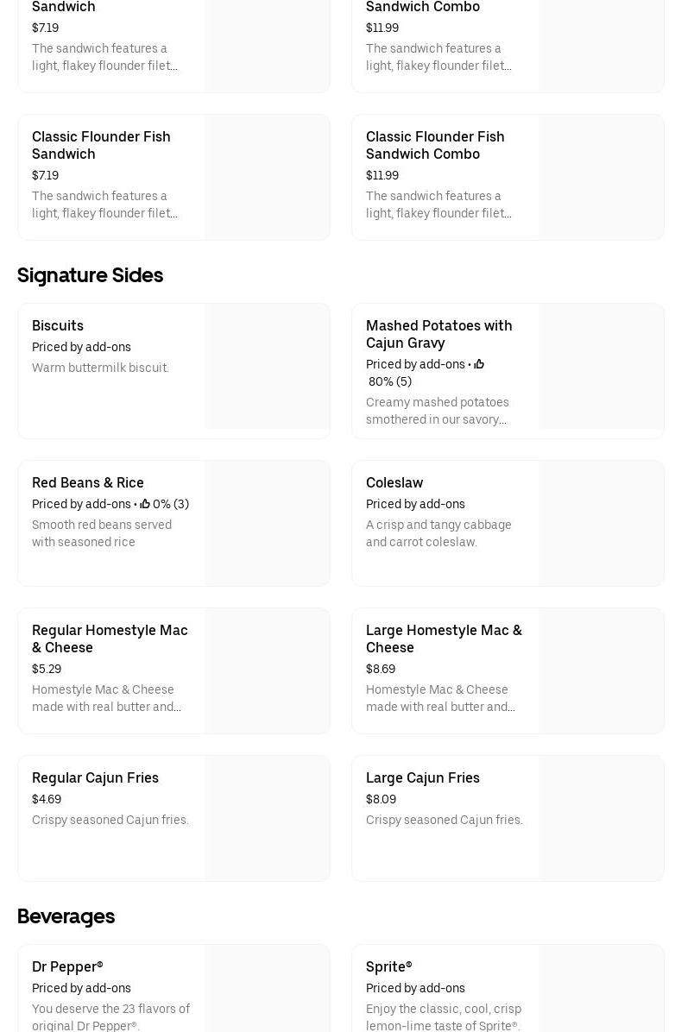Open the Biscuits menu item
Screen dimensions: 694x1032
click(58, 325)
